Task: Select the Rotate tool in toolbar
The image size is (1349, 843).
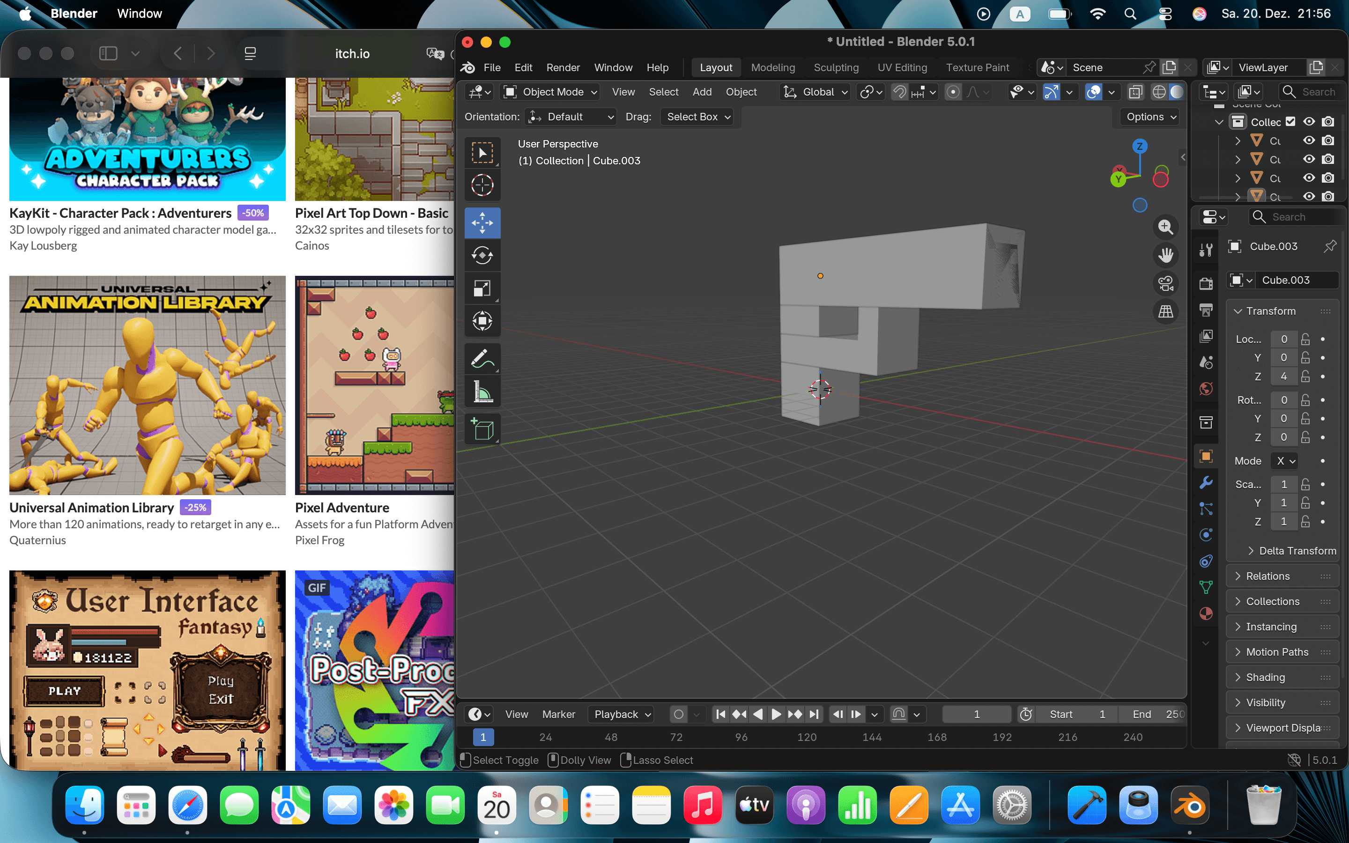Action: (x=482, y=255)
